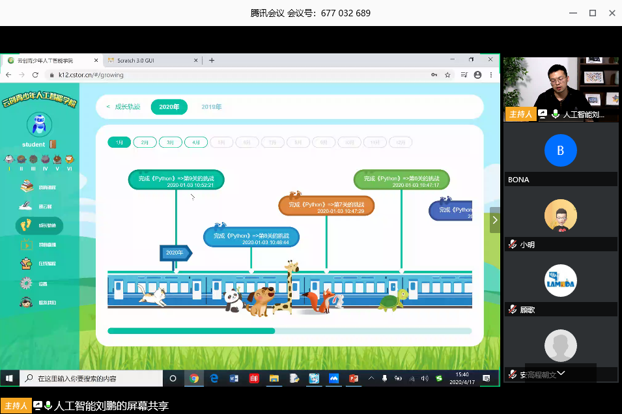The width and height of the screenshot is (622, 414).
Task: Open the customer service headset icon
Action: 26,302
